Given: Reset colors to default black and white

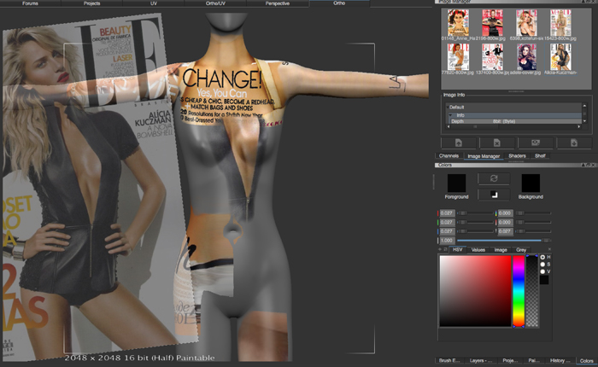Looking at the screenshot, I should [x=494, y=195].
